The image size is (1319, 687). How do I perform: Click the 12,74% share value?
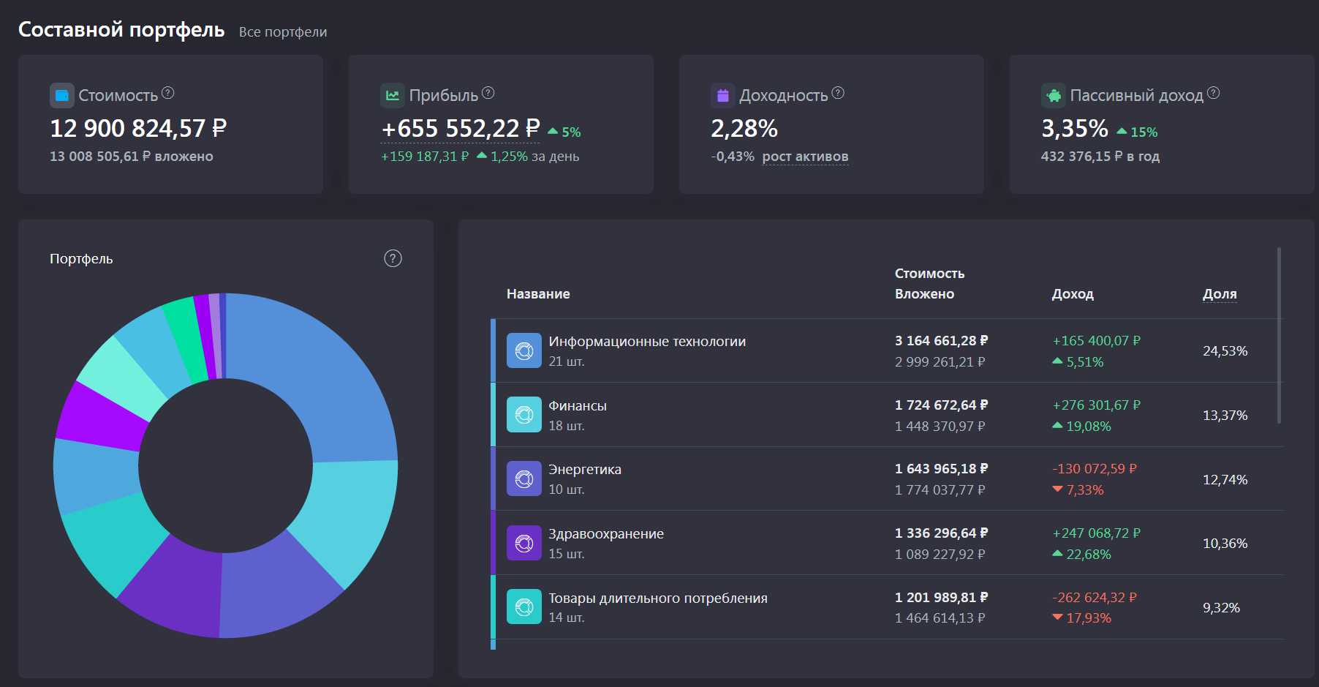(x=1225, y=480)
